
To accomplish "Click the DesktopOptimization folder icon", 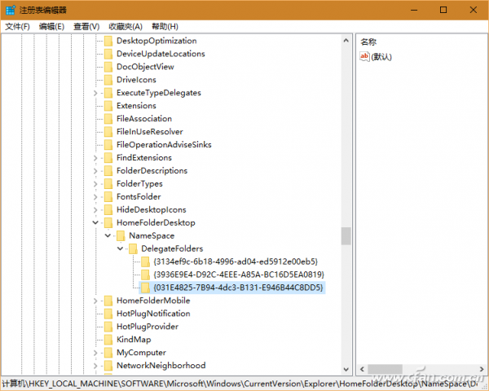I will click(x=108, y=41).
